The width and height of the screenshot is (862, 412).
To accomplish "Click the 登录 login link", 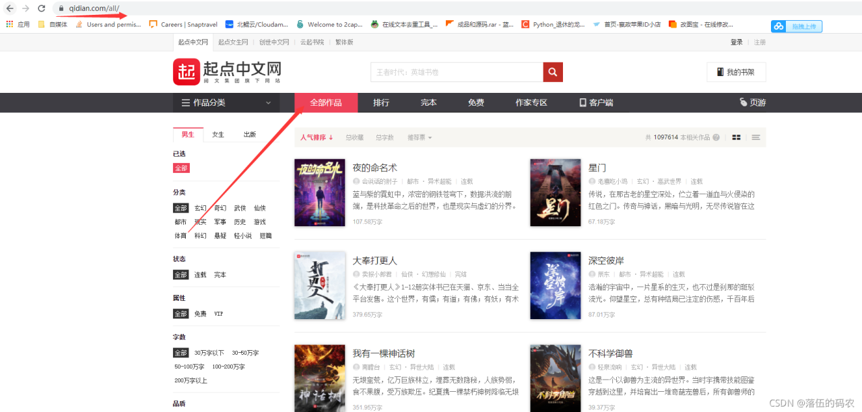I will pyautogui.click(x=737, y=42).
